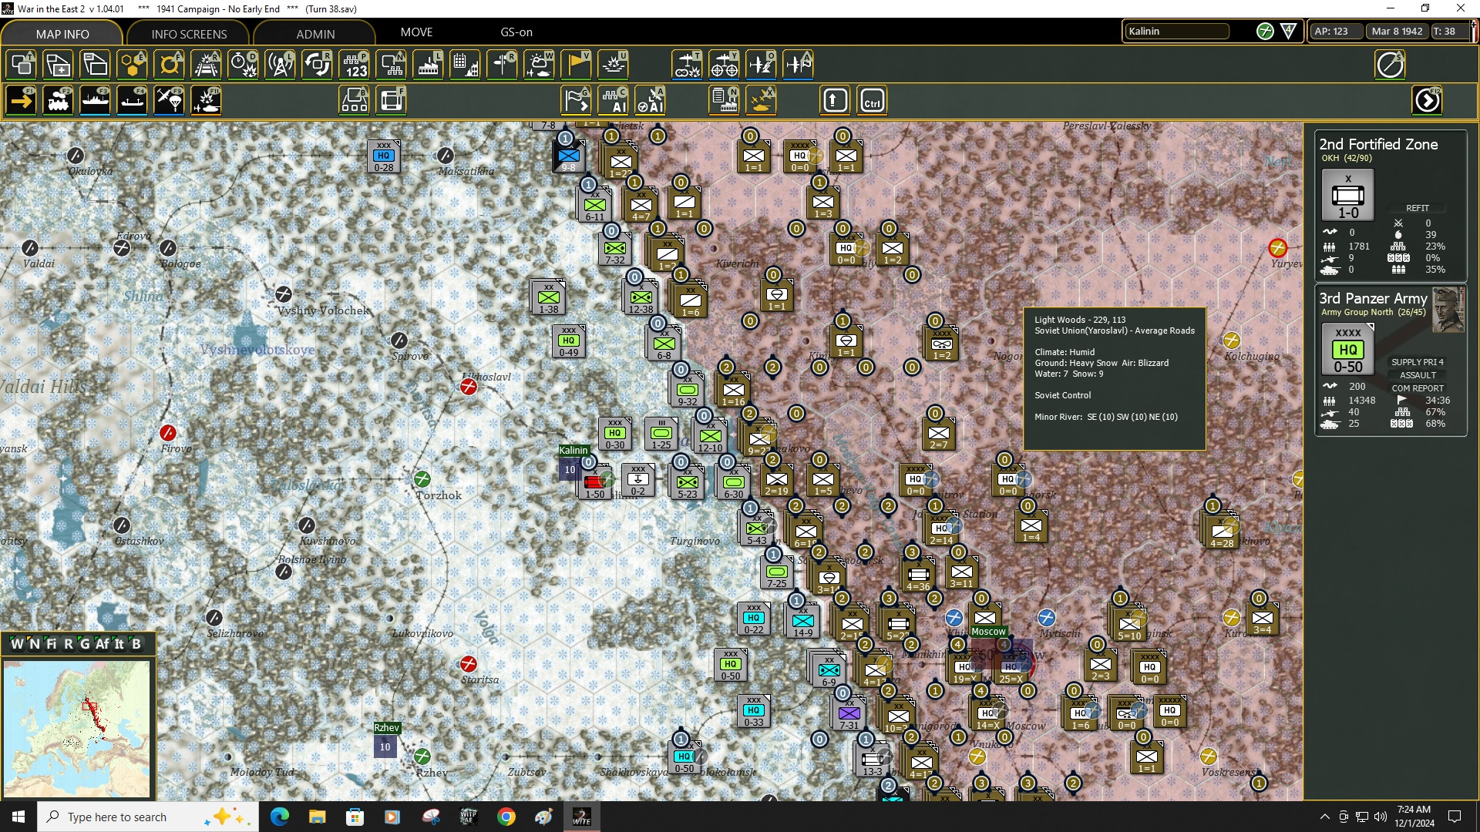The height and width of the screenshot is (832, 1480).
Task: Select air transfer flag mode icon
Action: pos(798,65)
